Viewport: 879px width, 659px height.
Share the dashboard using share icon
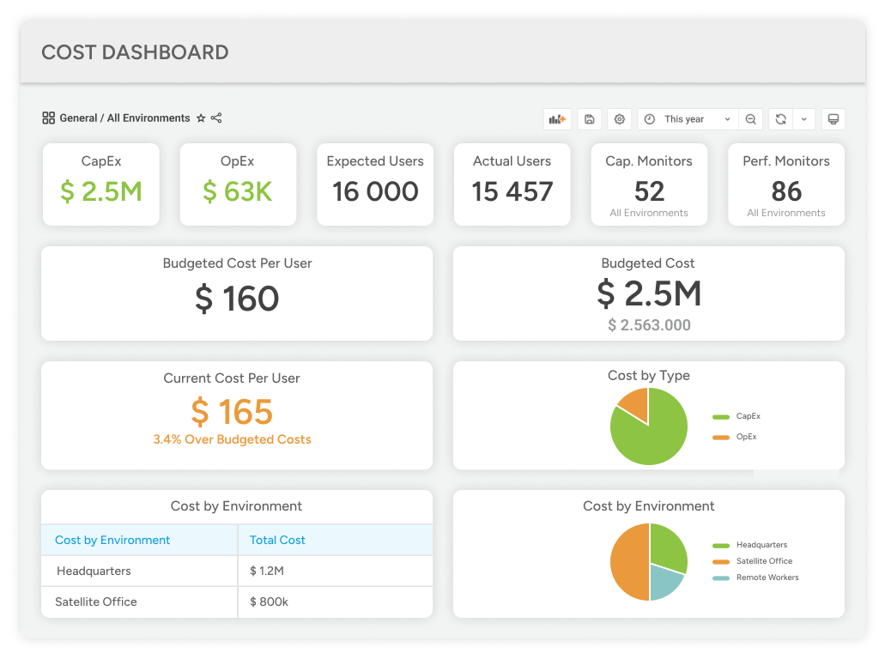point(216,118)
